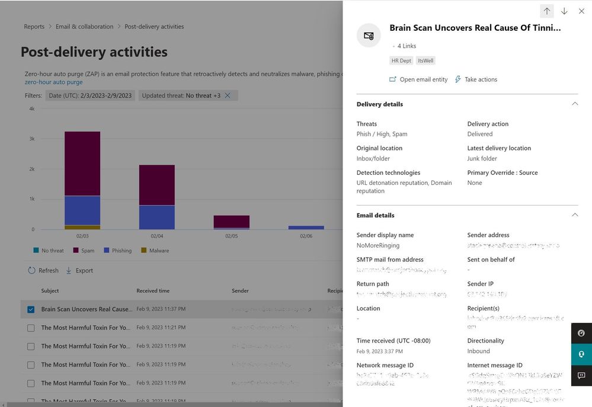Sort by Subject column header
Viewport: 592px width, 407px height.
point(50,290)
